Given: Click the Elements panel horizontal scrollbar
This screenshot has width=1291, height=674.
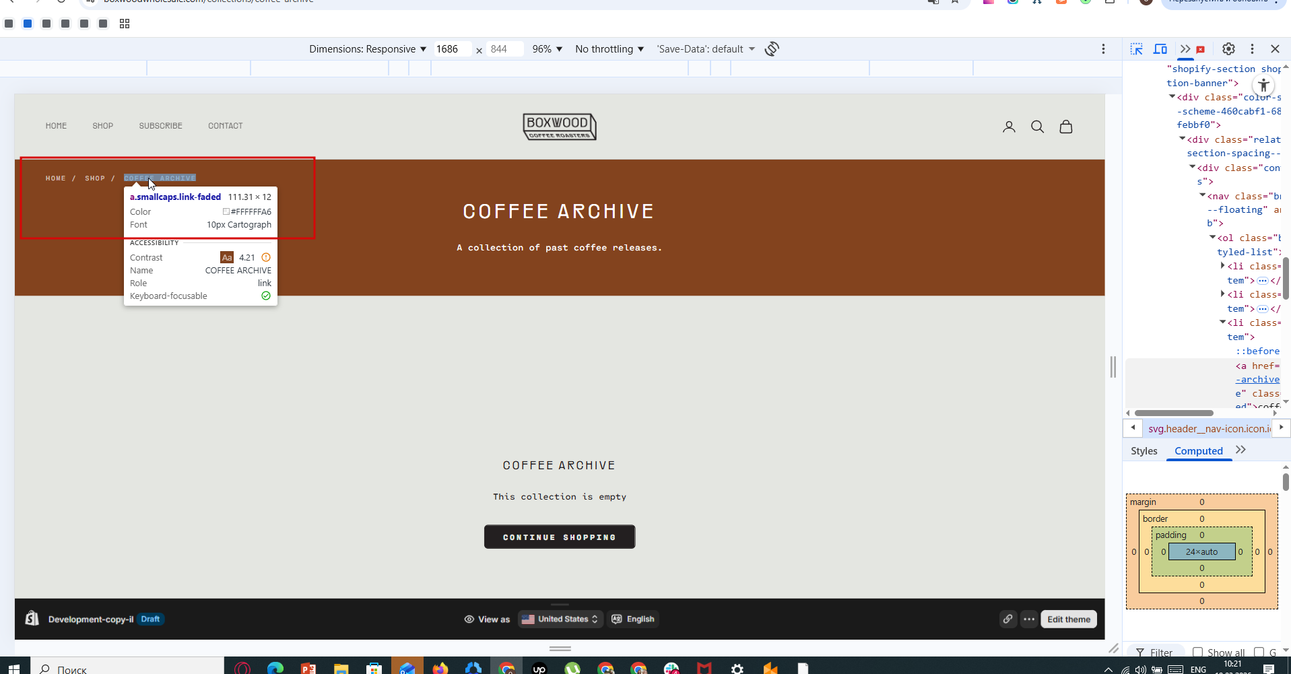Looking at the screenshot, I should pos(1173,413).
